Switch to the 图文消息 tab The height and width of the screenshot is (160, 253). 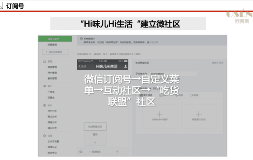pos(146,95)
